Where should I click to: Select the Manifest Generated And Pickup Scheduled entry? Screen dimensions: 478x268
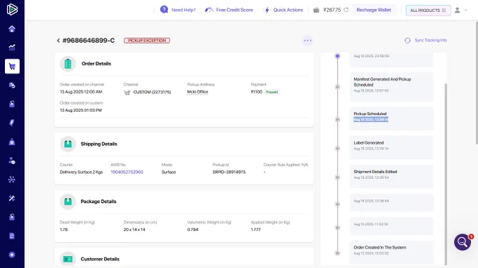click(392, 86)
